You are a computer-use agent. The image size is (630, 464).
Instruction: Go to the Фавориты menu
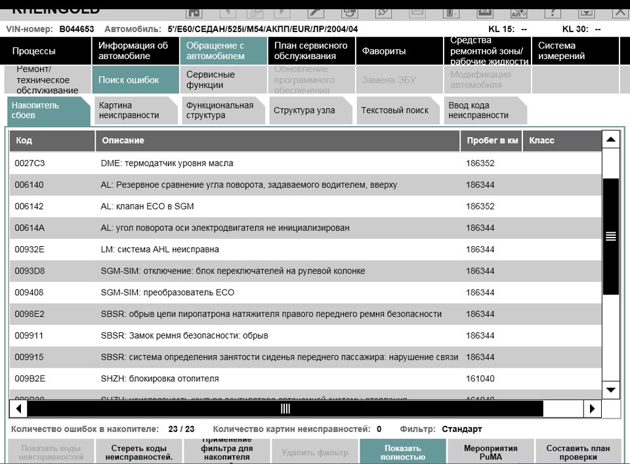click(400, 51)
